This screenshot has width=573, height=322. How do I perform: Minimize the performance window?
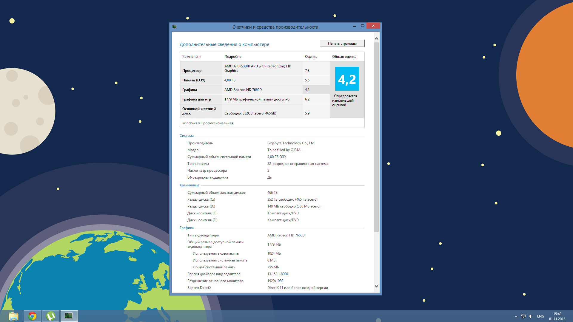tap(354, 26)
